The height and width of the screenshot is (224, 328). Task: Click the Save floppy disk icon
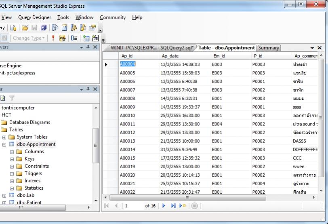tap(34, 27)
